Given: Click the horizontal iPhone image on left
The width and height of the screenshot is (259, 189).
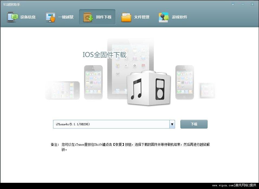Looking at the screenshot, I should click(63, 90).
